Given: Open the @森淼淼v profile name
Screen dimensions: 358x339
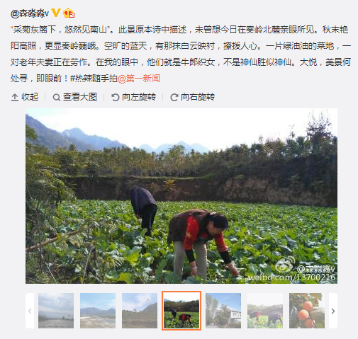Looking at the screenshot, I should (30, 13).
